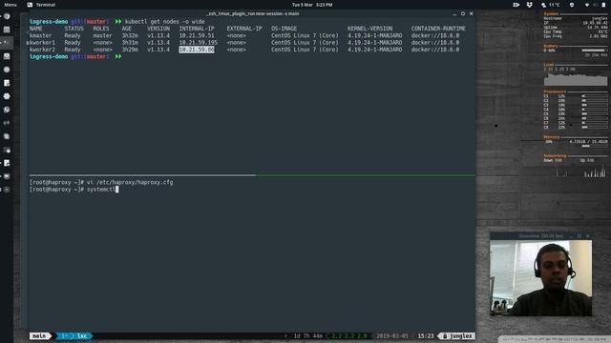Click the Networking heading in the system monitor
This screenshot has height=343, width=611.
click(555, 156)
